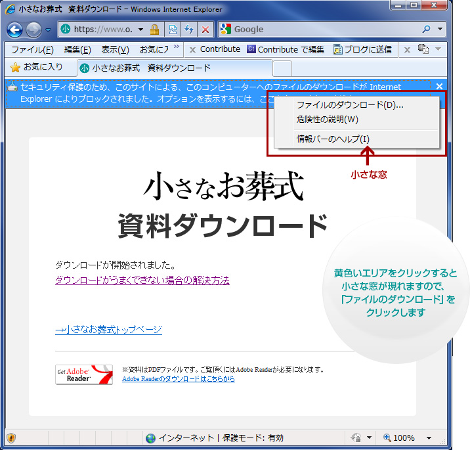Expand the menu bar overflow chevron
The image size is (470, 450).
coord(176,47)
